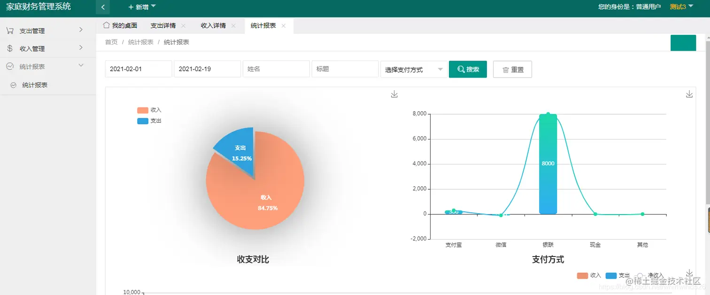Click the start date field 2021-02-01

click(139, 69)
